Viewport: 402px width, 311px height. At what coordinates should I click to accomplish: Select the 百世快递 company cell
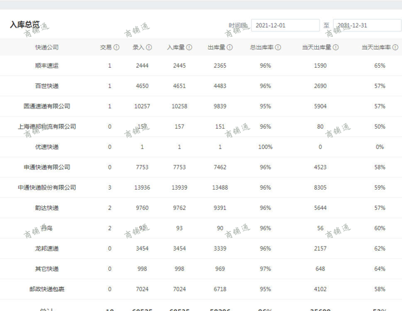(x=47, y=86)
